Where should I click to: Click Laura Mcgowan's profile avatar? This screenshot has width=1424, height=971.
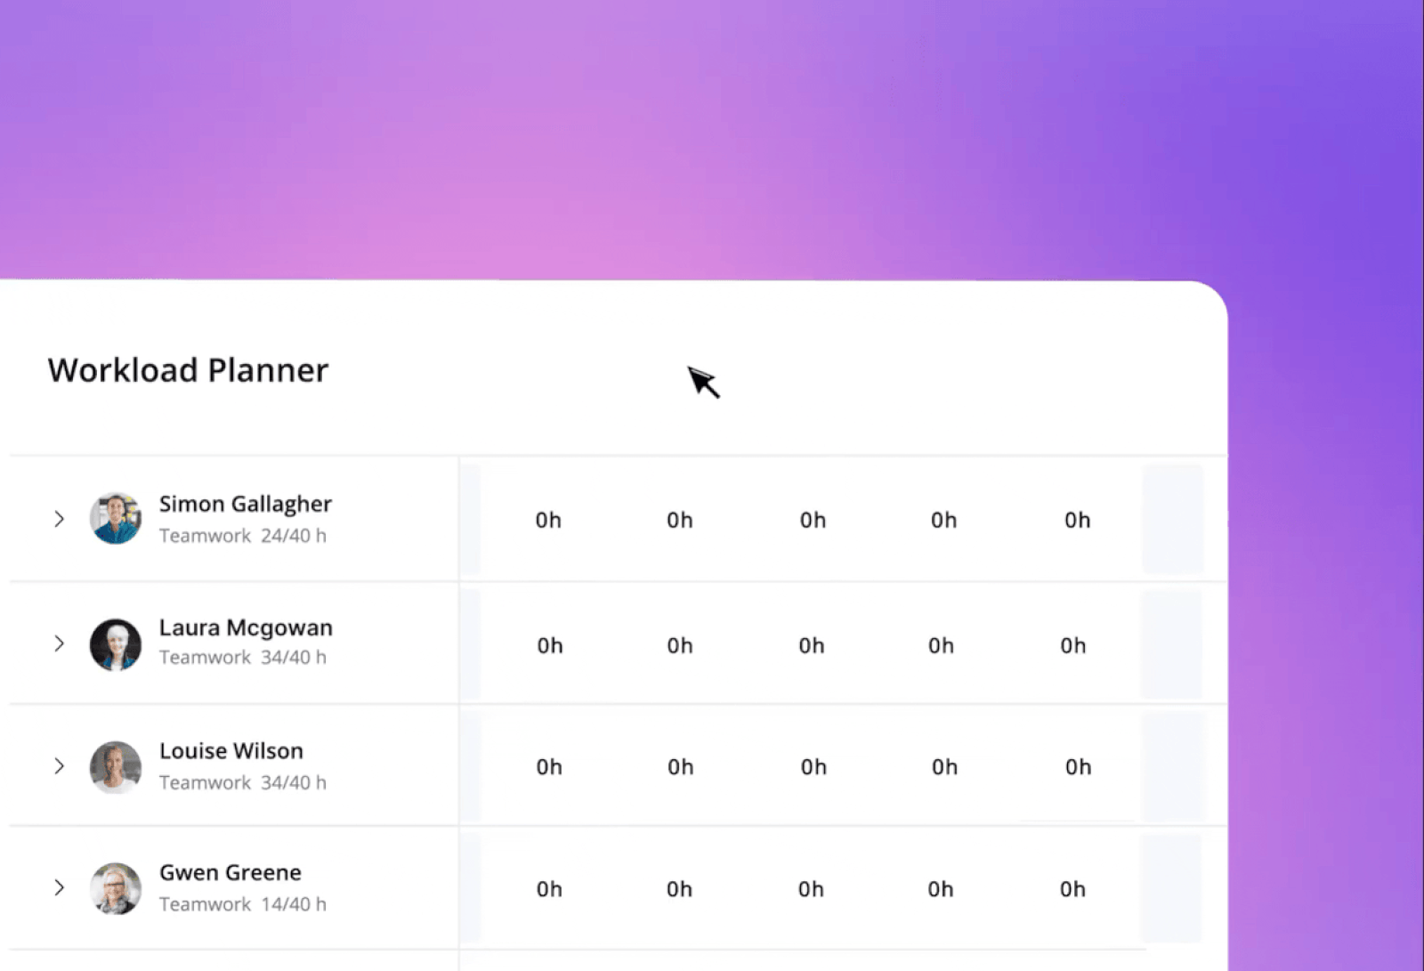116,644
